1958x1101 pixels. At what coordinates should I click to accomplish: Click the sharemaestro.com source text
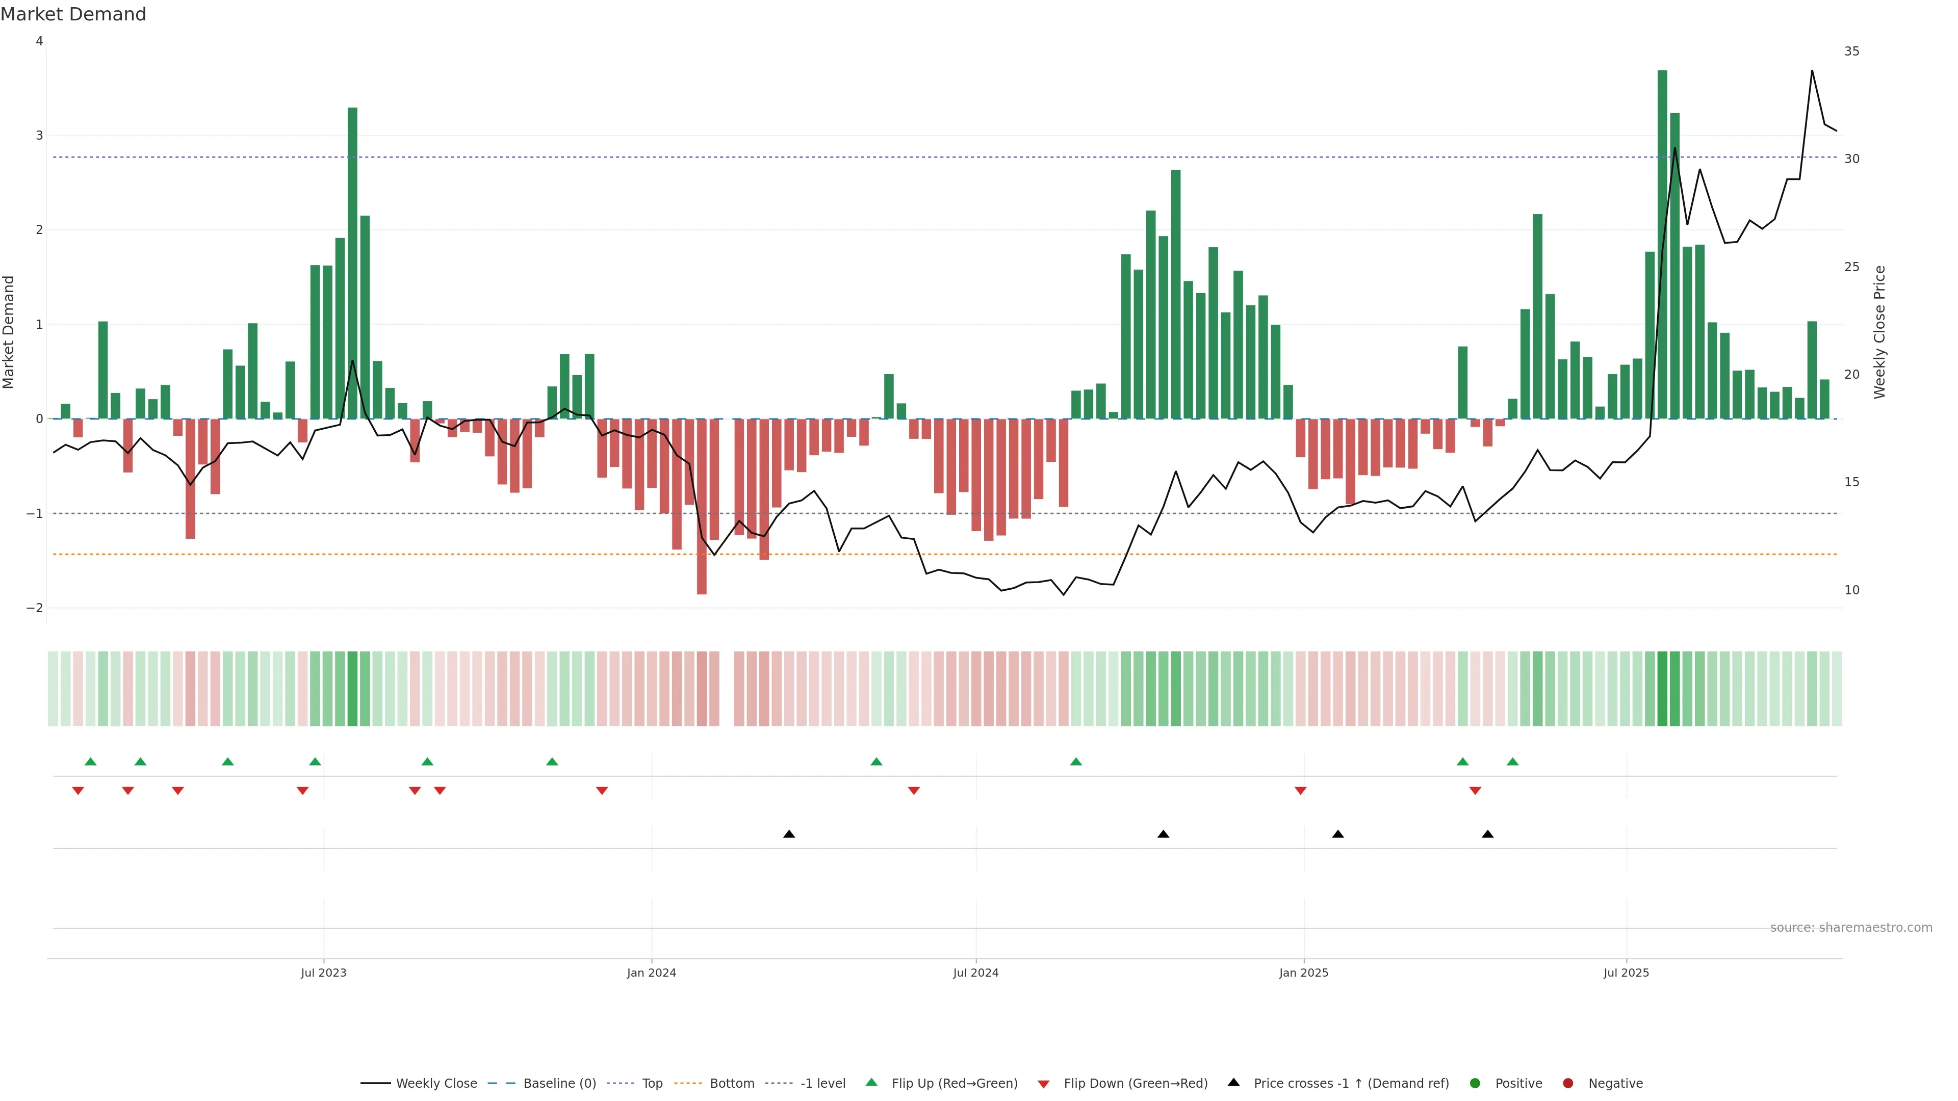[1851, 928]
